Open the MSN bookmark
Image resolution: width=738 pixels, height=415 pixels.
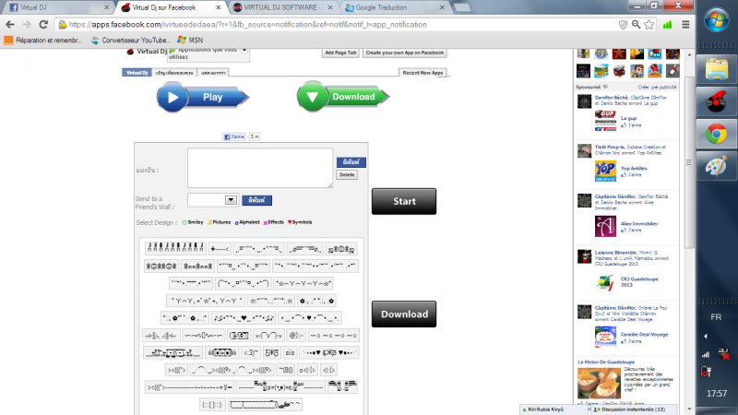[190, 41]
